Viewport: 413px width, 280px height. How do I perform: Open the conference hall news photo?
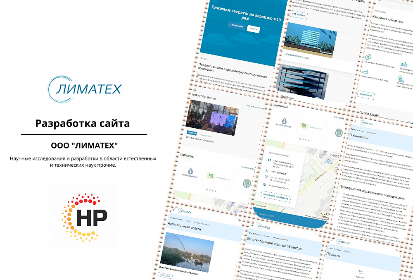click(x=212, y=117)
